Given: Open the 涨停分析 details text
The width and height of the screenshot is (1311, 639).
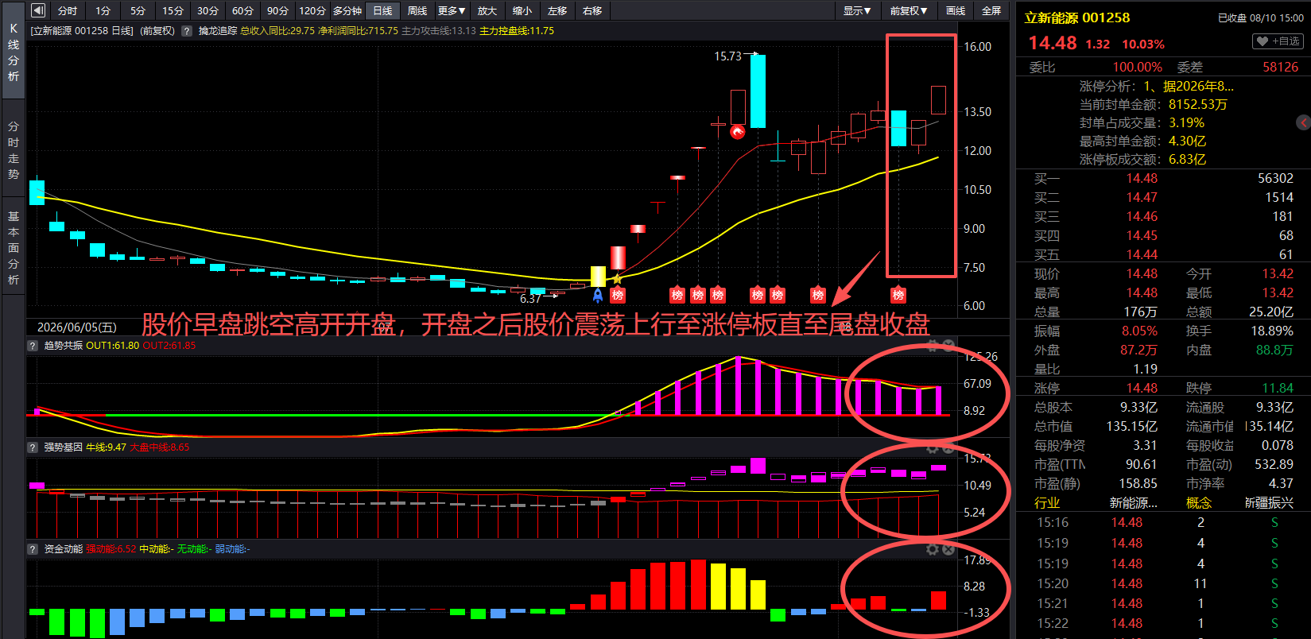Looking at the screenshot, I should tap(1157, 86).
